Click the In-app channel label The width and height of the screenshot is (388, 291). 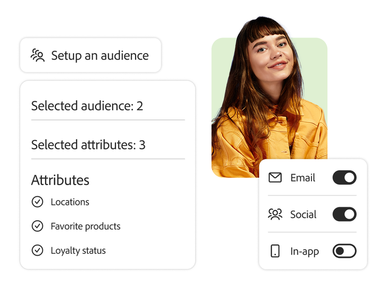click(x=304, y=252)
